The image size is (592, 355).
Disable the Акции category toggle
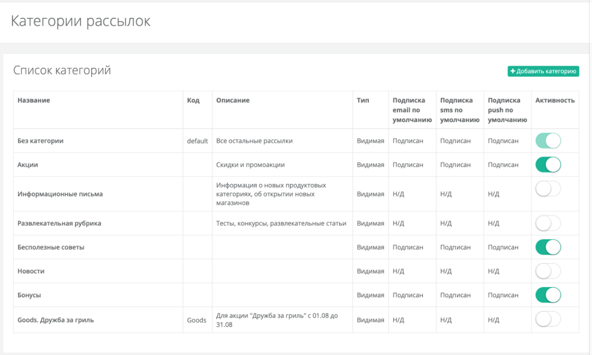(548, 164)
